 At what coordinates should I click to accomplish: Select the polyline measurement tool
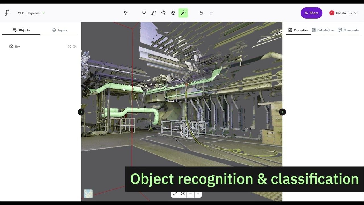[154, 13]
